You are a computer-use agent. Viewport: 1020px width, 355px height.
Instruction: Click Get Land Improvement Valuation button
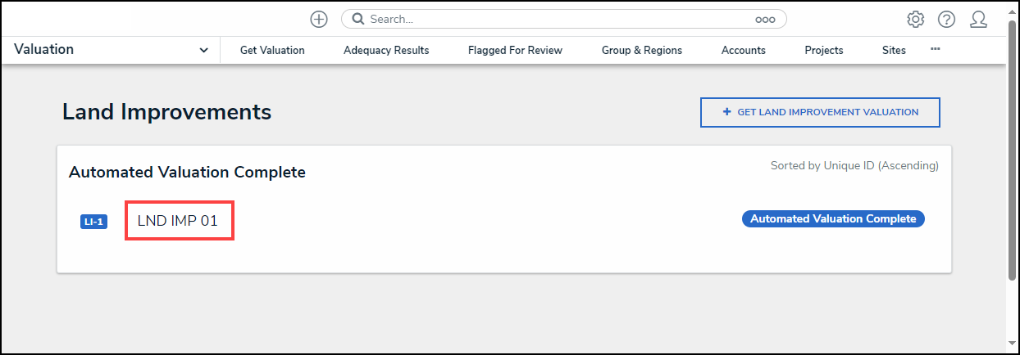pos(820,113)
